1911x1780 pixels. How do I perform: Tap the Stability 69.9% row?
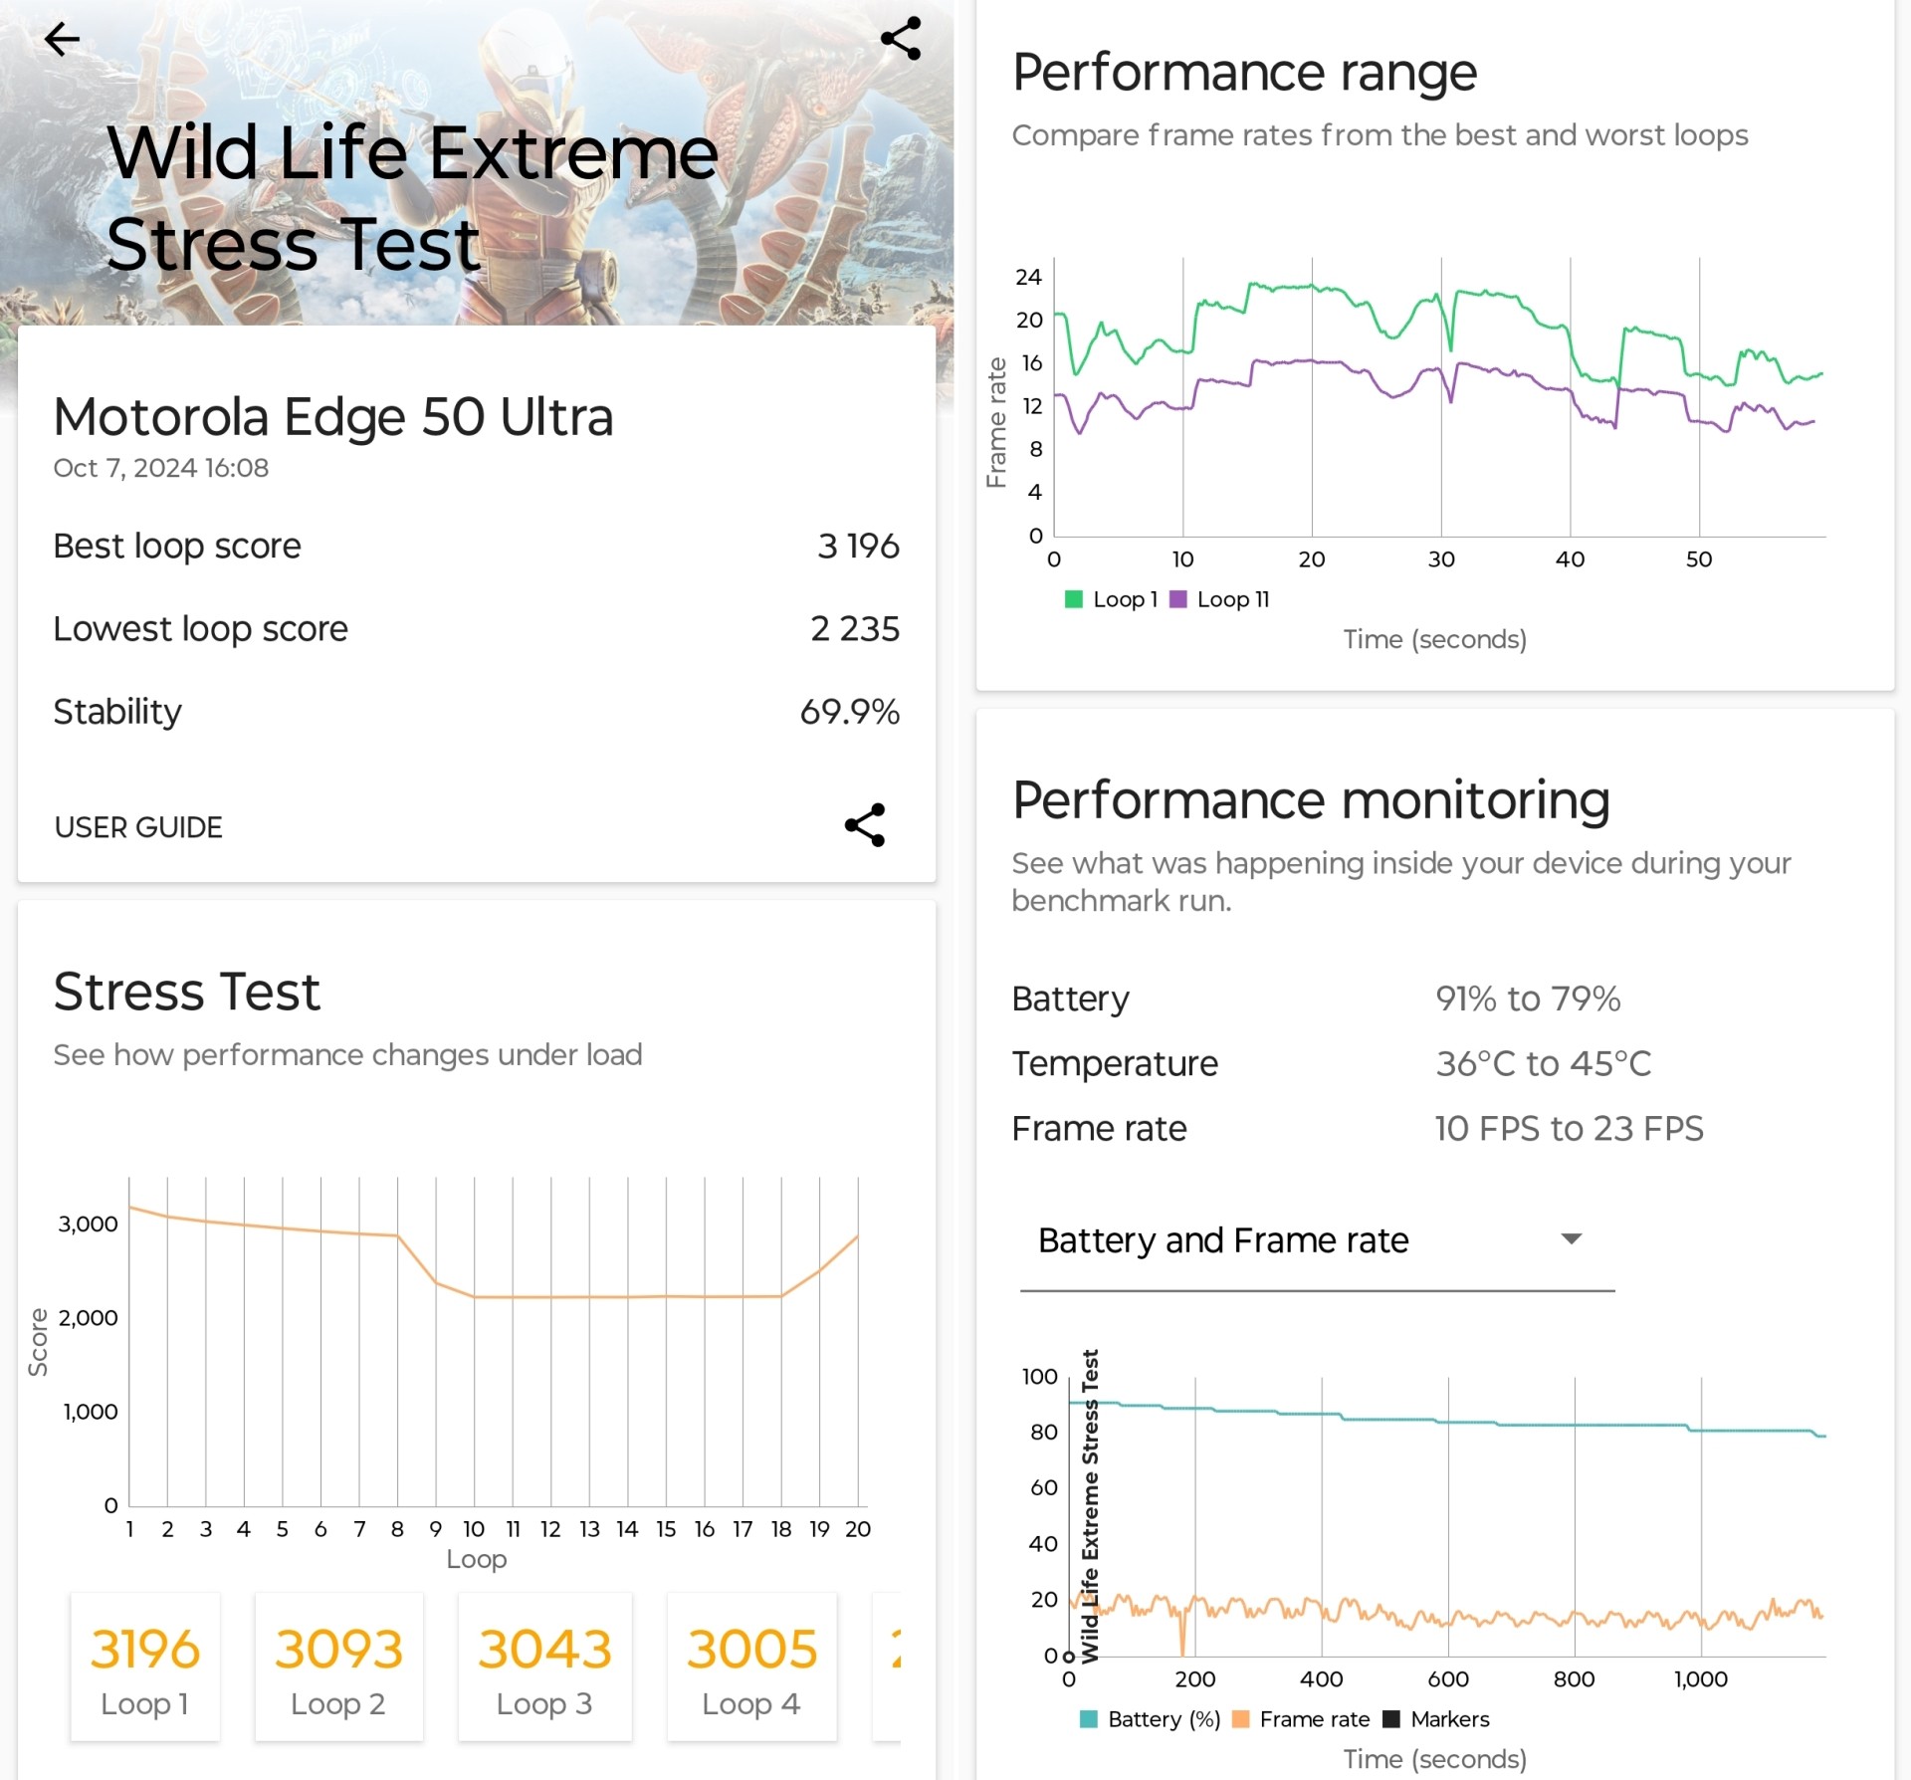pyautogui.click(x=476, y=712)
